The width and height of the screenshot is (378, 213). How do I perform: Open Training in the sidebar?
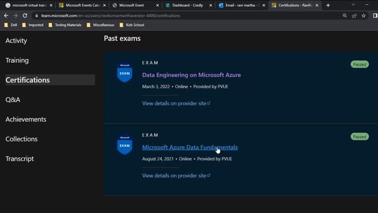(17, 60)
